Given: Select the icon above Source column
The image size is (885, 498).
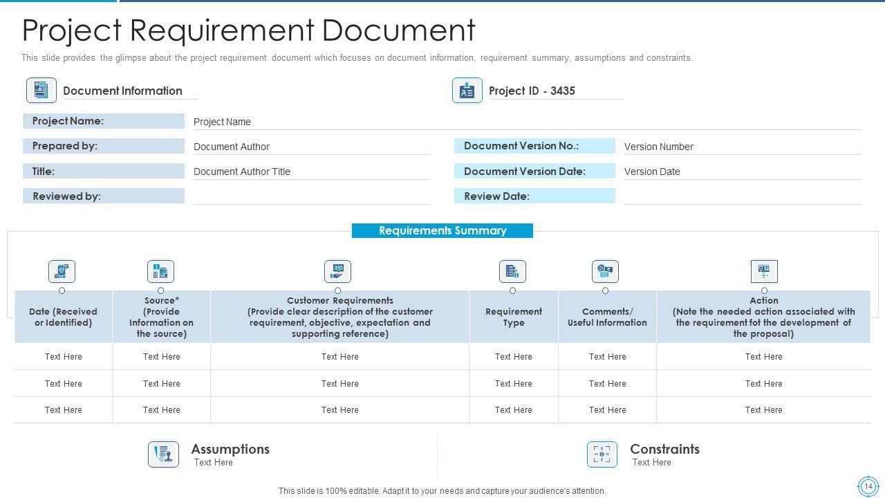Looking at the screenshot, I should click(x=160, y=271).
